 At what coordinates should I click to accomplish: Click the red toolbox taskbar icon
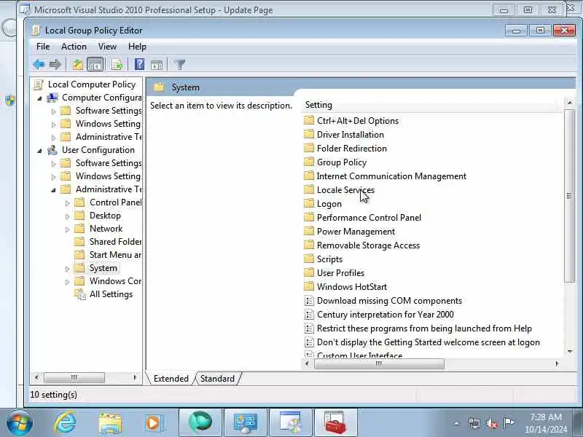[x=336, y=422]
